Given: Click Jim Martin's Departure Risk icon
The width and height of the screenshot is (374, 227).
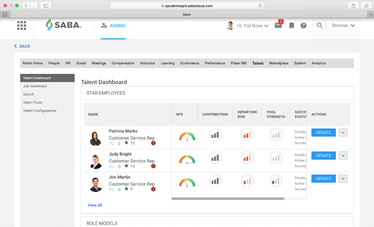Looking at the screenshot, I should 247,181.
